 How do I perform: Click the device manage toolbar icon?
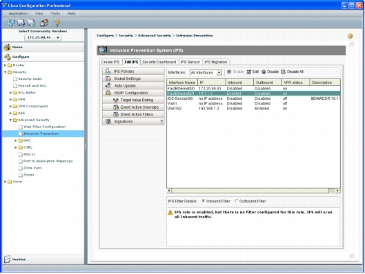point(44,23)
